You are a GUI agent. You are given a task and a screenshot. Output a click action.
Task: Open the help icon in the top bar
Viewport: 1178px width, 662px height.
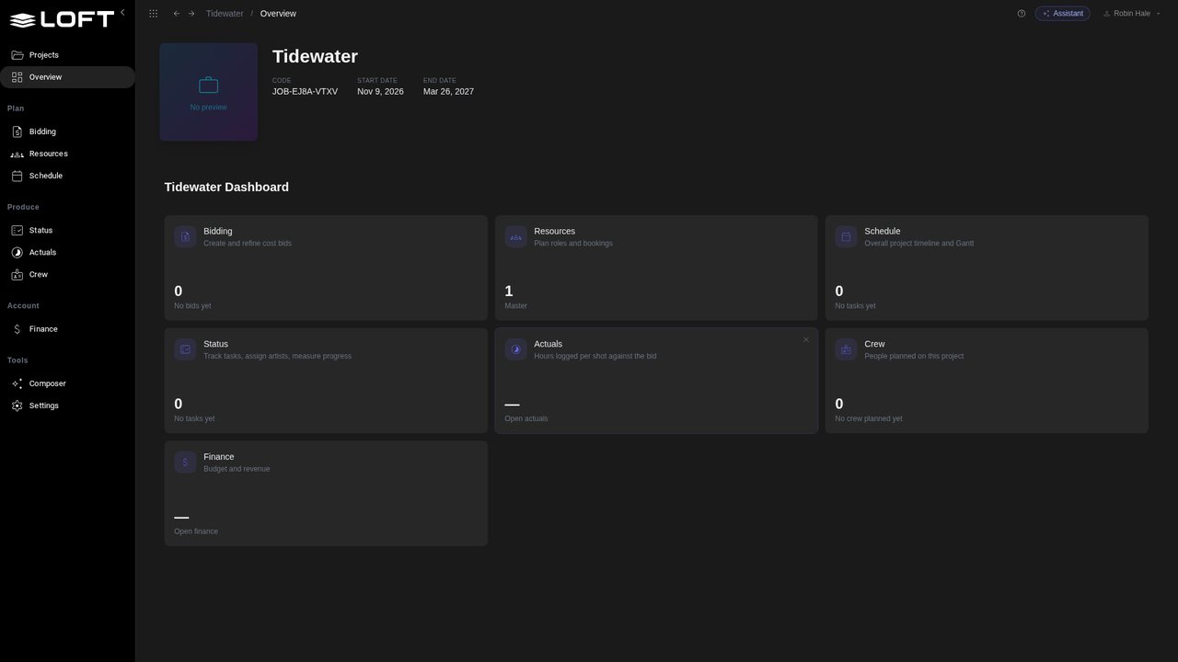tap(1022, 14)
